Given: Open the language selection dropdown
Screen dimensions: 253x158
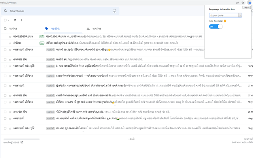Looking at the screenshot, I should click(x=225, y=15).
